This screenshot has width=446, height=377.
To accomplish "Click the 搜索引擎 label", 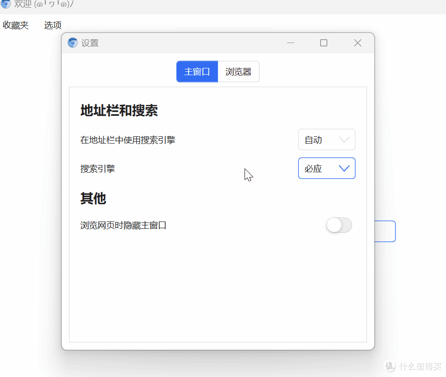I will click(98, 168).
